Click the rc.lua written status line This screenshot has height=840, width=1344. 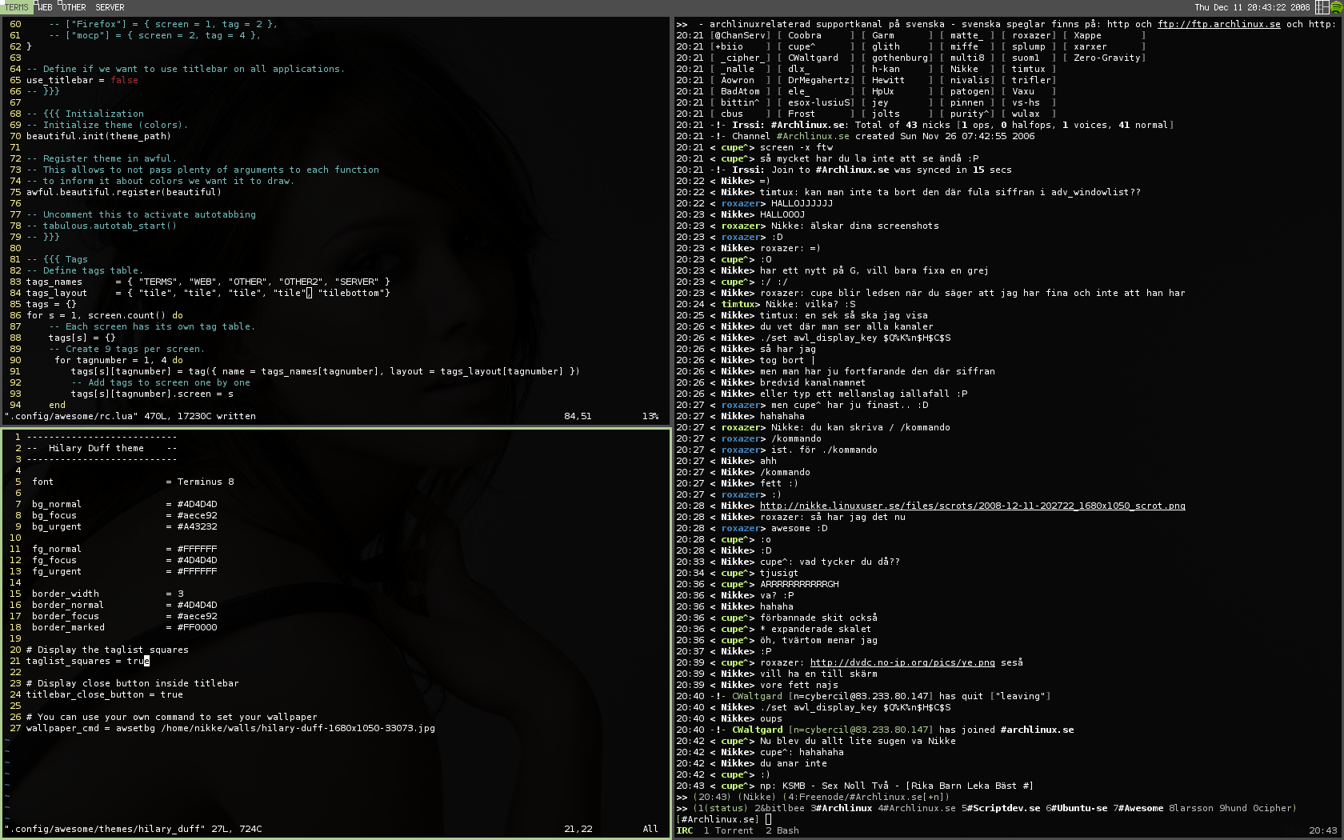click(x=131, y=416)
